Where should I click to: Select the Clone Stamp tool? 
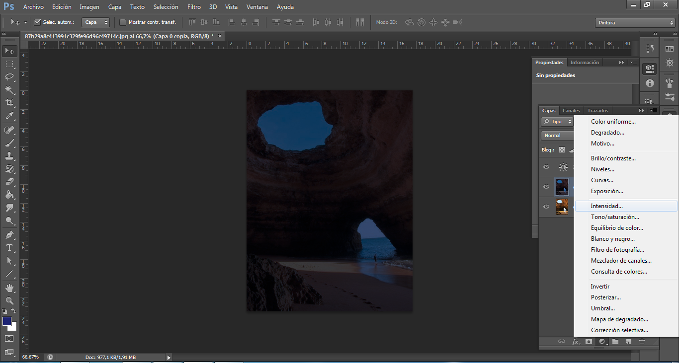coord(9,156)
